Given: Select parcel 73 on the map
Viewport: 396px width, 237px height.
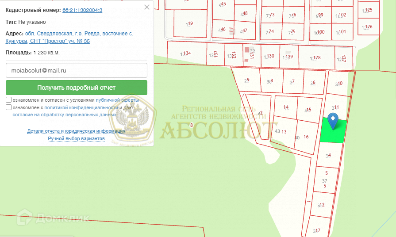Looking at the screenshot, I should pyautogui.click(x=272, y=15).
